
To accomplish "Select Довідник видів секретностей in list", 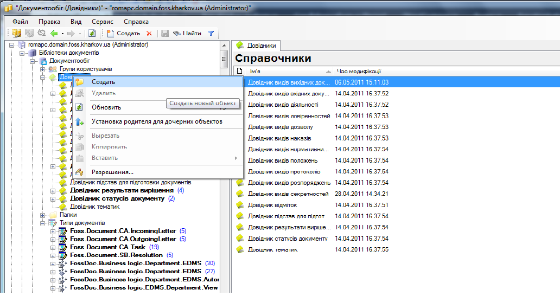I will (x=288, y=194).
